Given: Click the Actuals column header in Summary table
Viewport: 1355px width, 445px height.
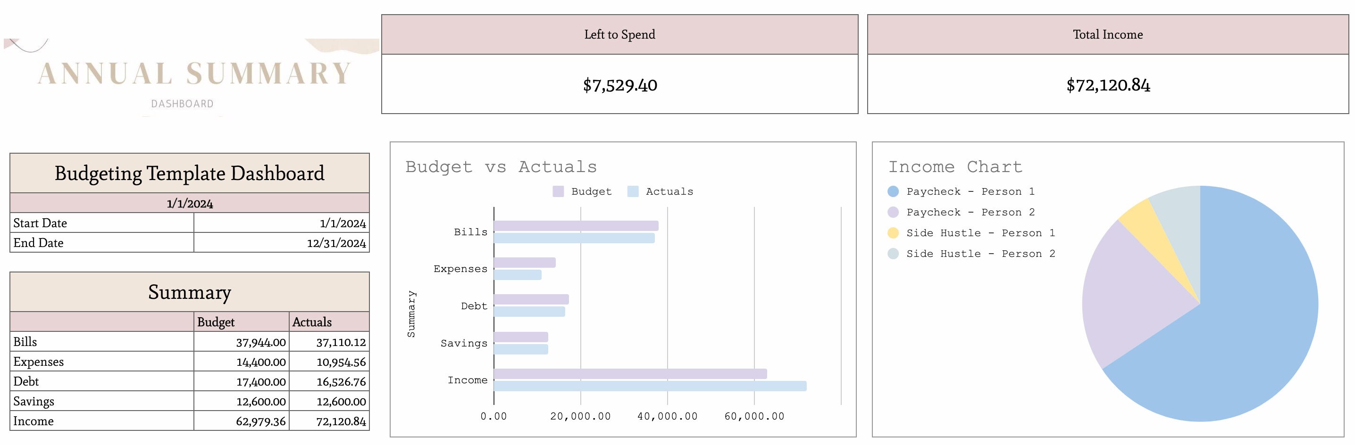Looking at the screenshot, I should pyautogui.click(x=329, y=322).
